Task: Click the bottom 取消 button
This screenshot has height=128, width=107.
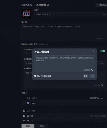Action: (42, 126)
